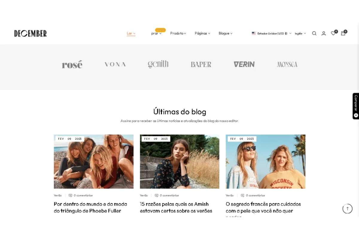
Task: Click '0 comentários' under Phoebe Fuller post
Action: click(83, 195)
